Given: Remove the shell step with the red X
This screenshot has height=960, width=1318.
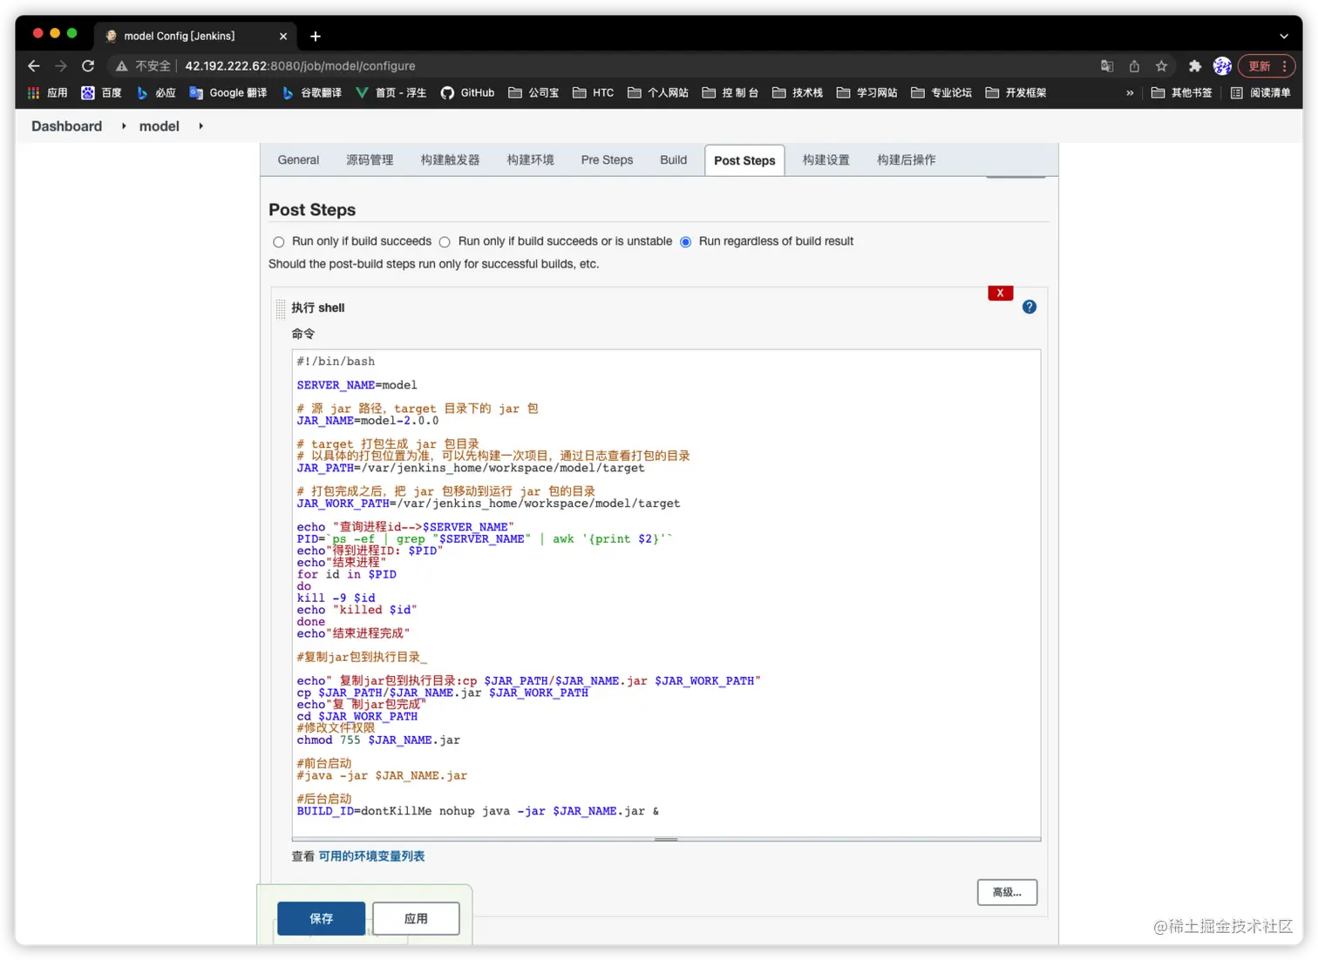Looking at the screenshot, I should tap(1000, 293).
